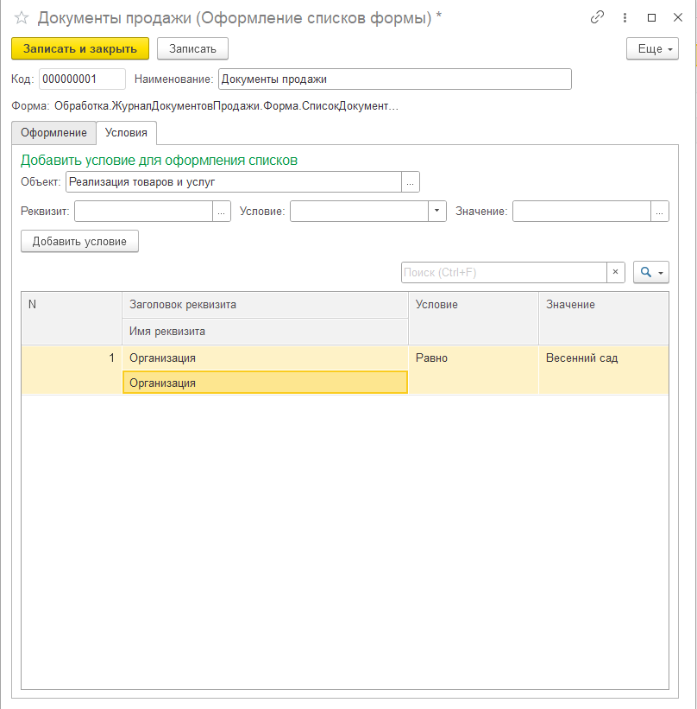Viewport: 697px width, 709px height.
Task: Select the Код input field
Action: point(82,79)
